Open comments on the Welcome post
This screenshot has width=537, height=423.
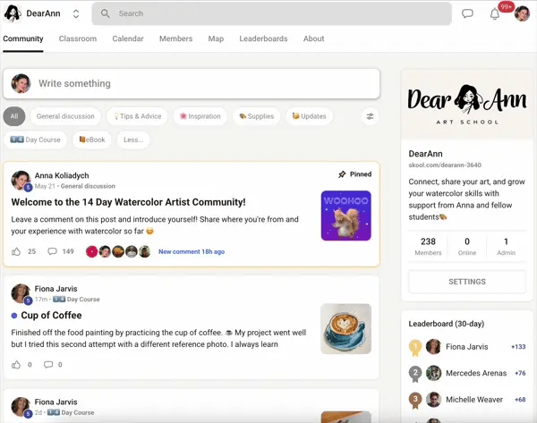[52, 251]
